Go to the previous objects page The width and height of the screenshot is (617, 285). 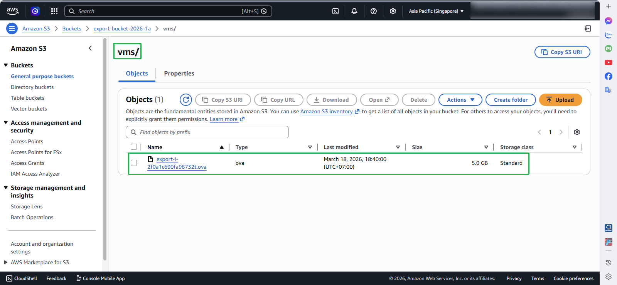tap(539, 132)
